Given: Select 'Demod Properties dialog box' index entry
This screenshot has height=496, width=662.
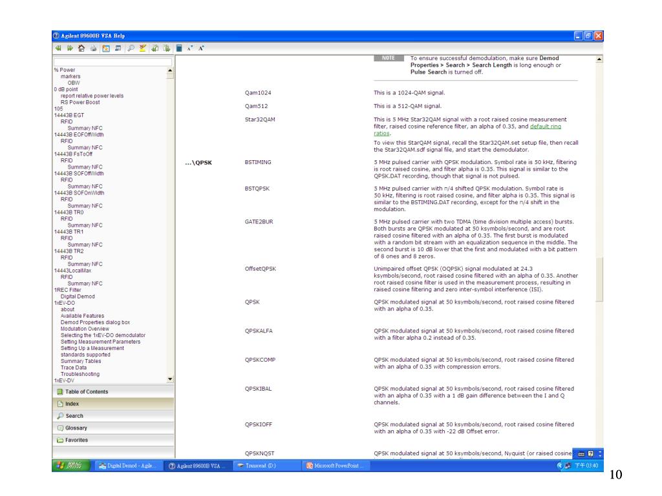Looking at the screenshot, I should 96,322.
